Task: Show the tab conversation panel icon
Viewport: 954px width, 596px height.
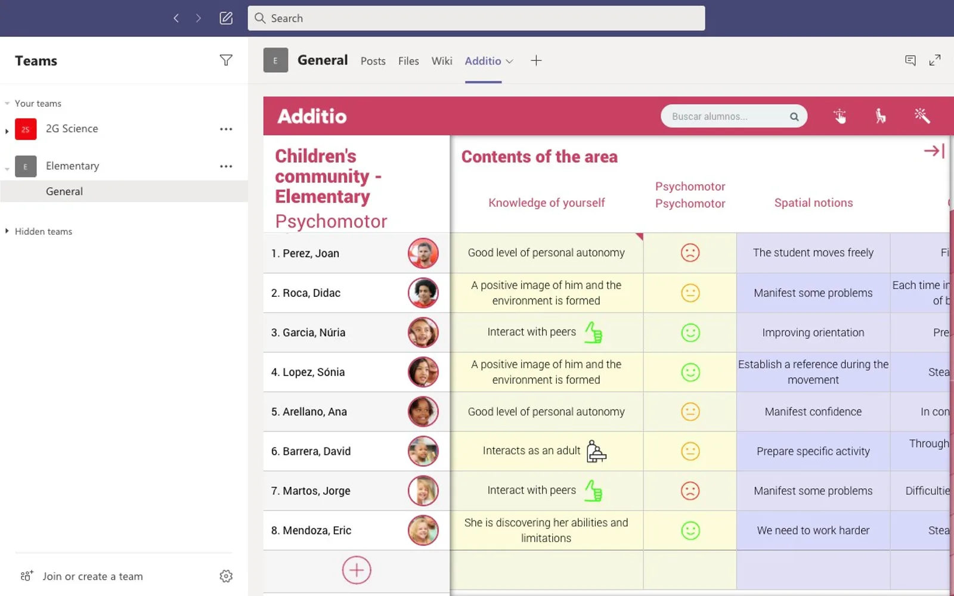Action: pyautogui.click(x=910, y=60)
